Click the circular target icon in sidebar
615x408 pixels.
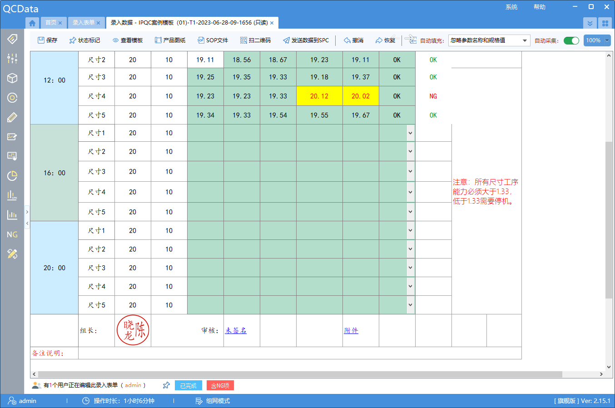(x=12, y=98)
